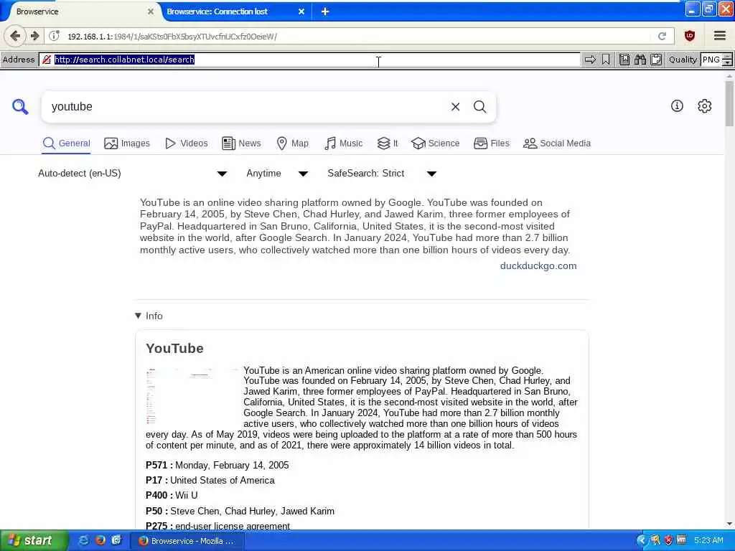
Task: Open the site information icon in URL bar
Action: pos(55,36)
